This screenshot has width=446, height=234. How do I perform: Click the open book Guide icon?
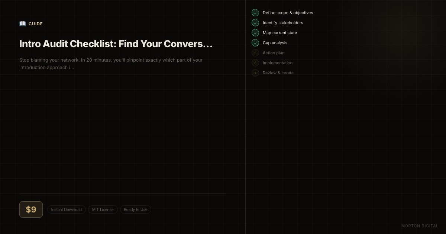click(x=23, y=24)
